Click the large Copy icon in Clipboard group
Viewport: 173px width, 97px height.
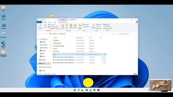click(45, 26)
